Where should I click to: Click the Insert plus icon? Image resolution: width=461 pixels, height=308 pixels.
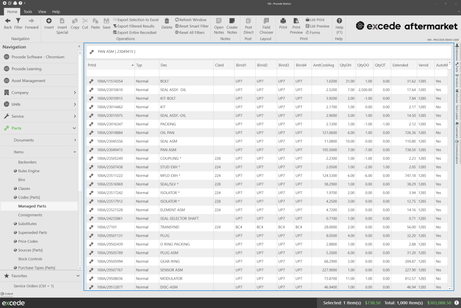tap(49, 21)
